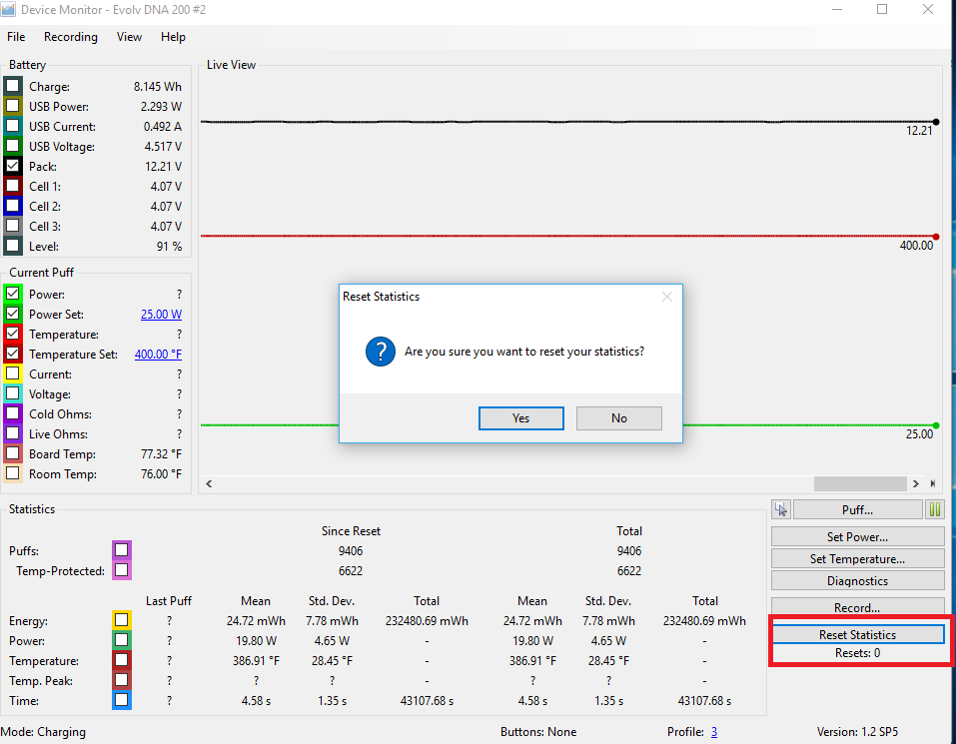Click the green pause icon next to Puff

pos(935,509)
